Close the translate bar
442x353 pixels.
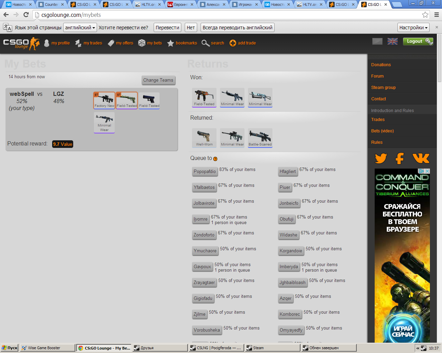point(436,27)
